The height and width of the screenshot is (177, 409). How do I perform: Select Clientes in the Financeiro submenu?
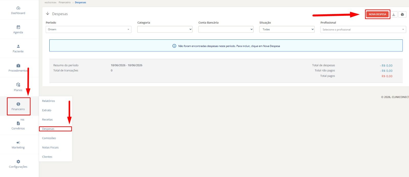(47, 157)
